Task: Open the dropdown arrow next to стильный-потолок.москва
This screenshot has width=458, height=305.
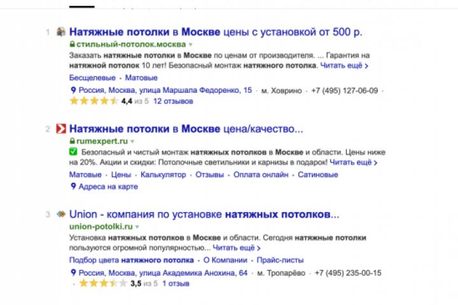Action: tap(190, 45)
